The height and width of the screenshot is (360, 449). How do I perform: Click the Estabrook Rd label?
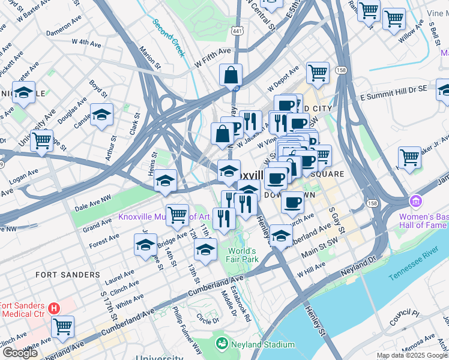click(x=241, y=304)
